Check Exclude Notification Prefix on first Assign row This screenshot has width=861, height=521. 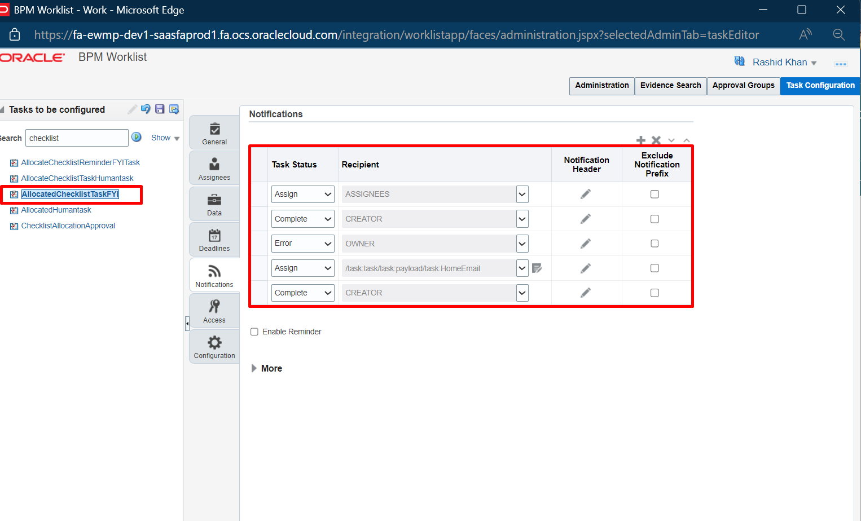(x=654, y=194)
